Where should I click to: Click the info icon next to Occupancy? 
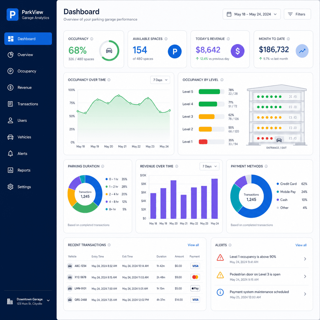tap(92, 39)
